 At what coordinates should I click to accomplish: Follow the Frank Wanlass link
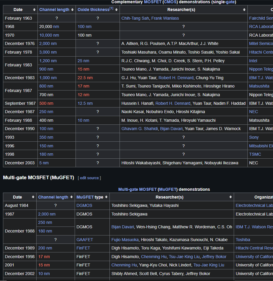(165, 18)
